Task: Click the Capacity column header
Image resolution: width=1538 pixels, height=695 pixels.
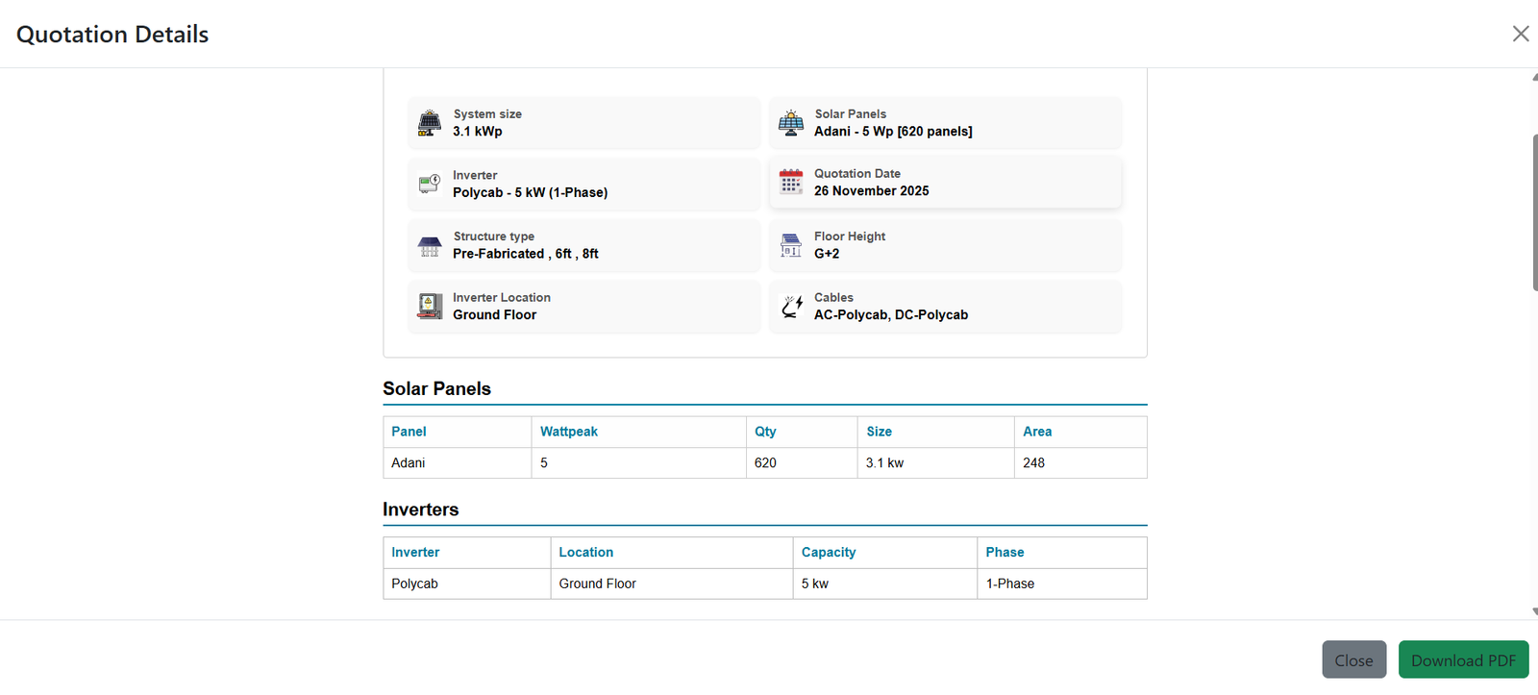Action: 828,553
